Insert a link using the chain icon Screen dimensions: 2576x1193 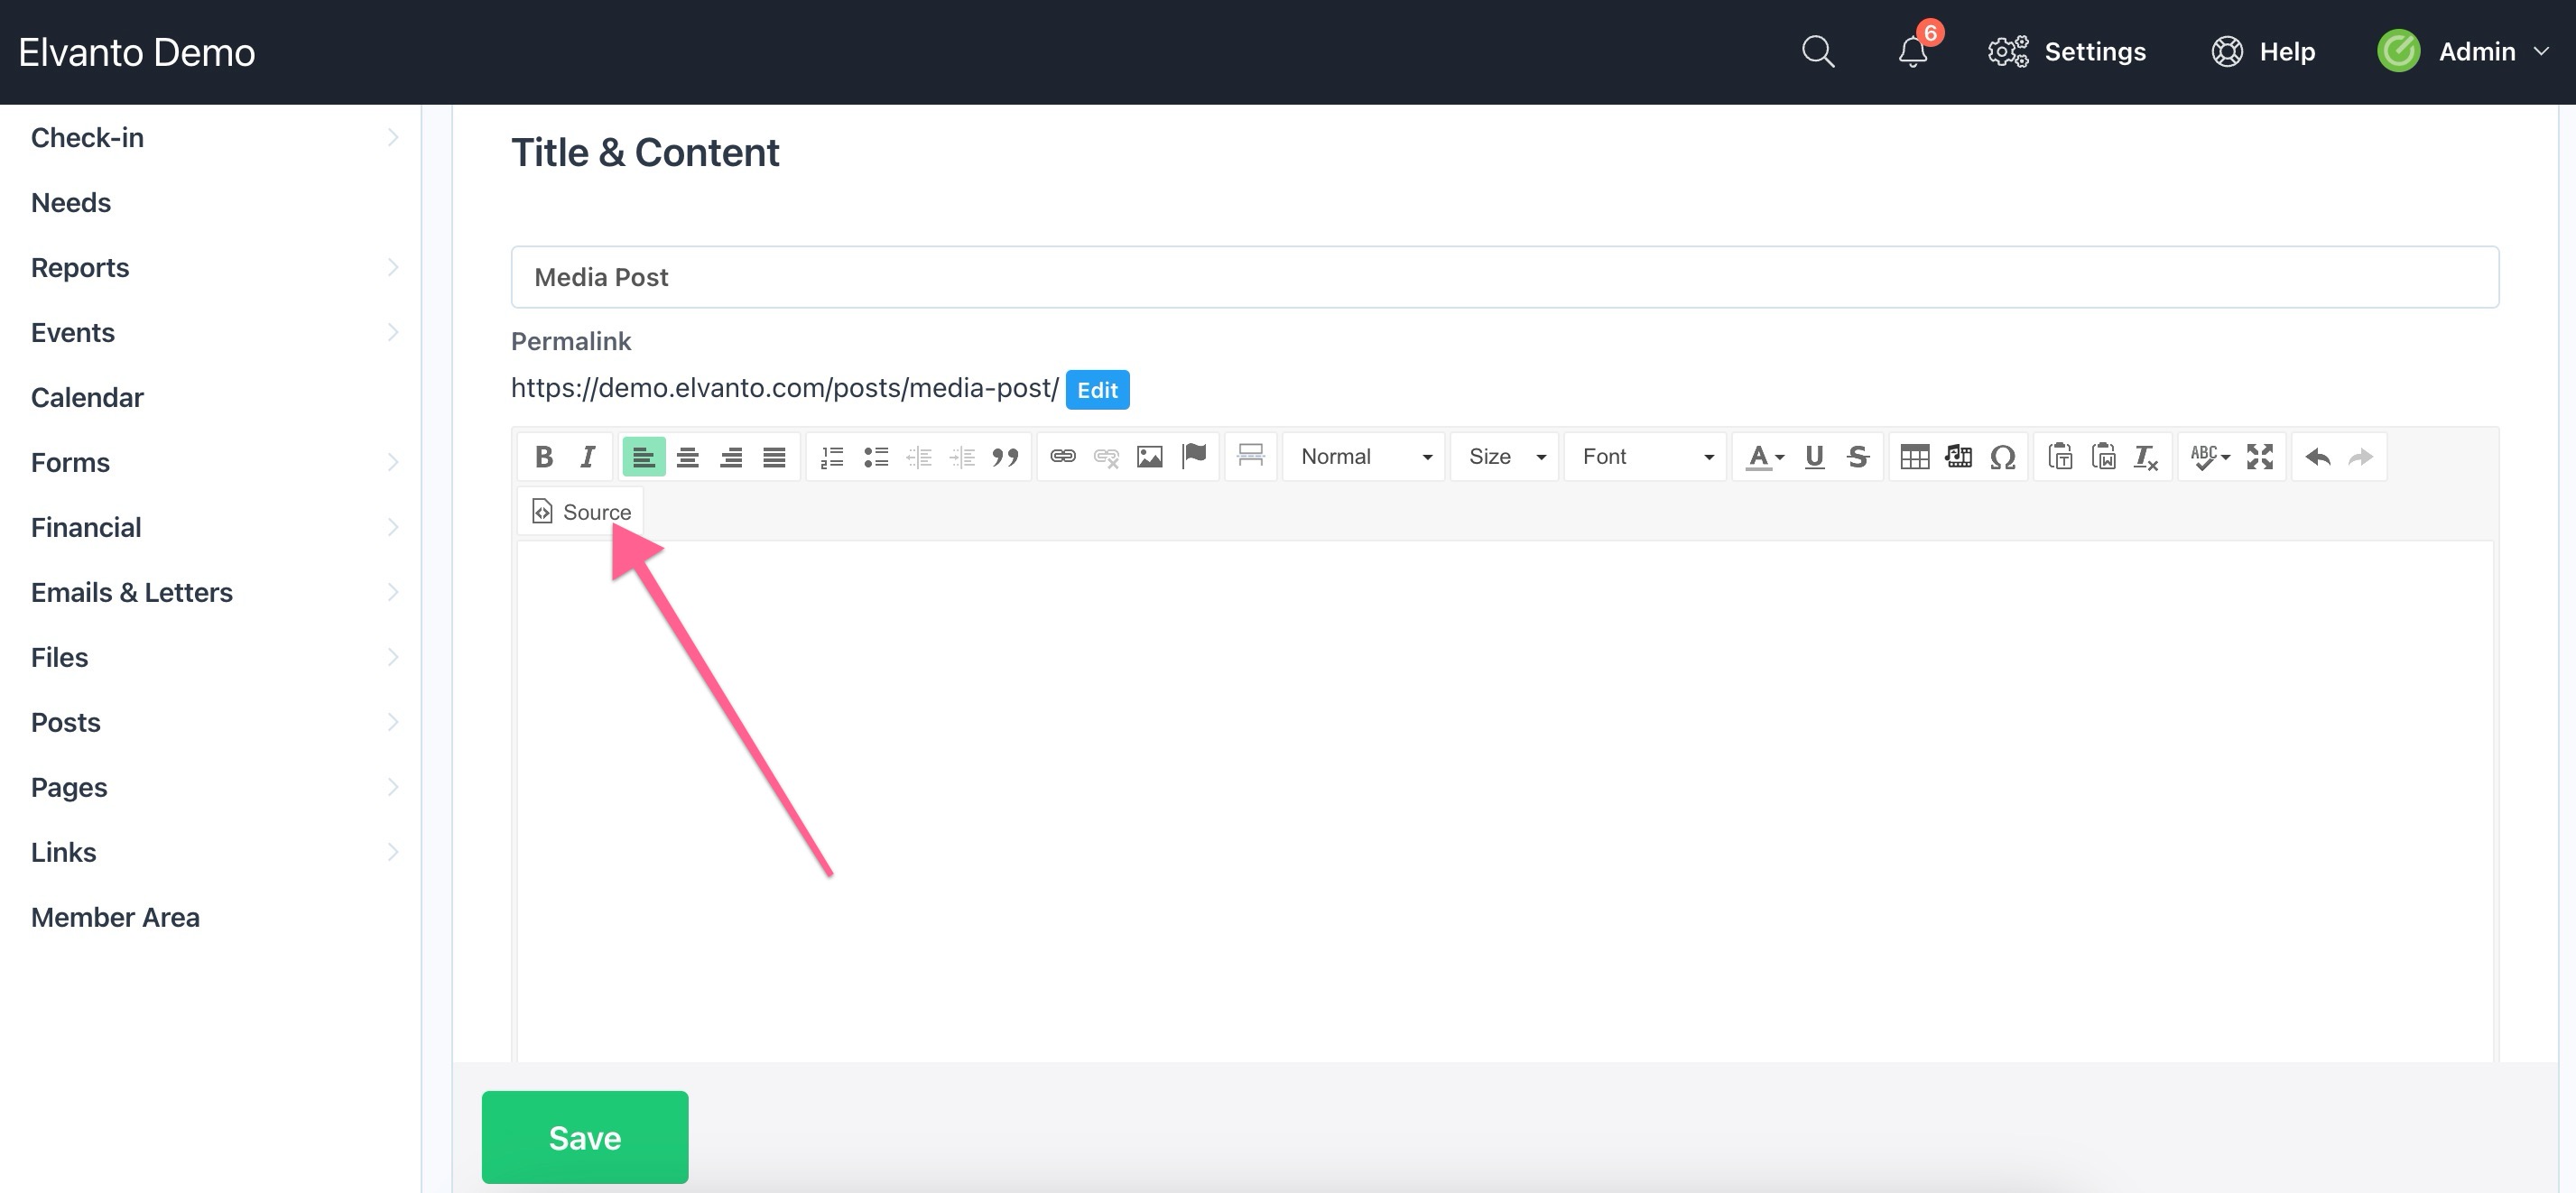pos(1062,456)
